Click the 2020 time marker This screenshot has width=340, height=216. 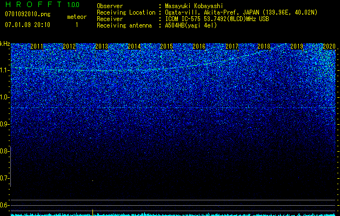(329, 46)
